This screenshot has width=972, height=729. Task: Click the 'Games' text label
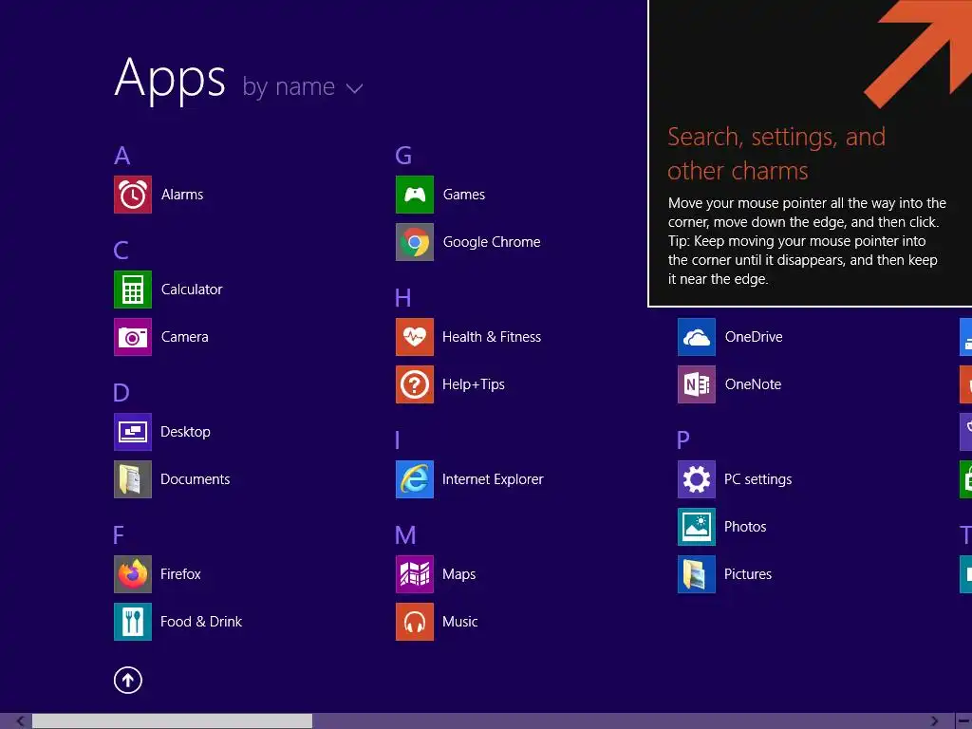pyautogui.click(x=463, y=195)
